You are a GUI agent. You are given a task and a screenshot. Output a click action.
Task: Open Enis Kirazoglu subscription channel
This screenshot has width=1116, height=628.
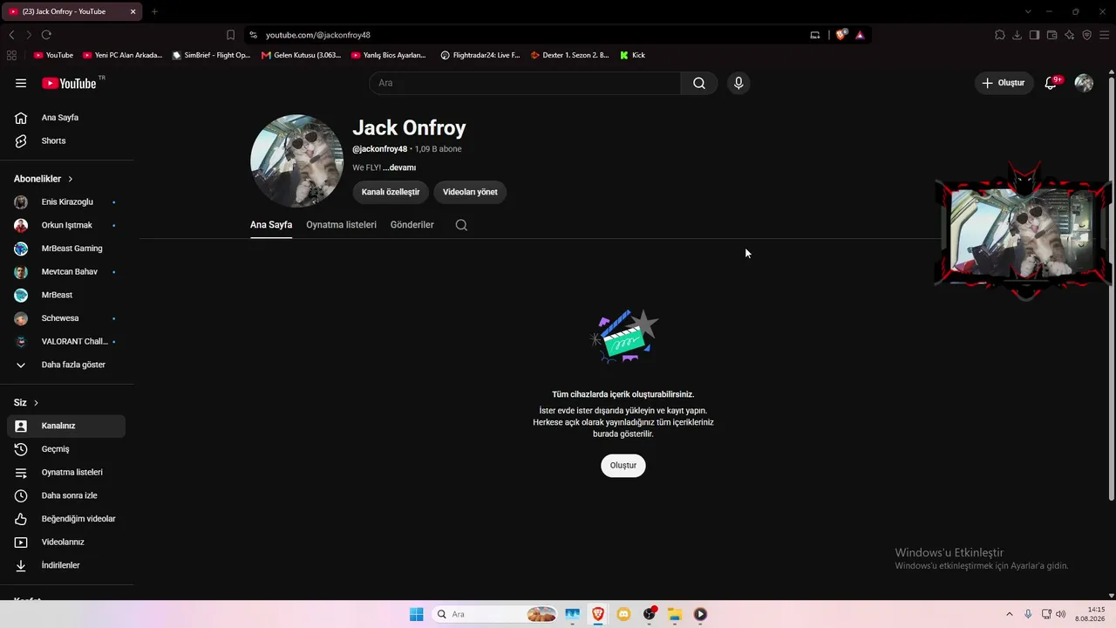pyautogui.click(x=66, y=202)
